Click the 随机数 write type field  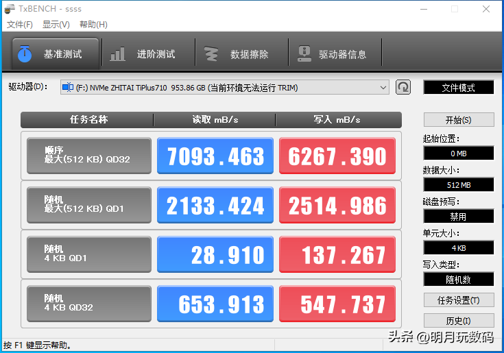click(459, 279)
